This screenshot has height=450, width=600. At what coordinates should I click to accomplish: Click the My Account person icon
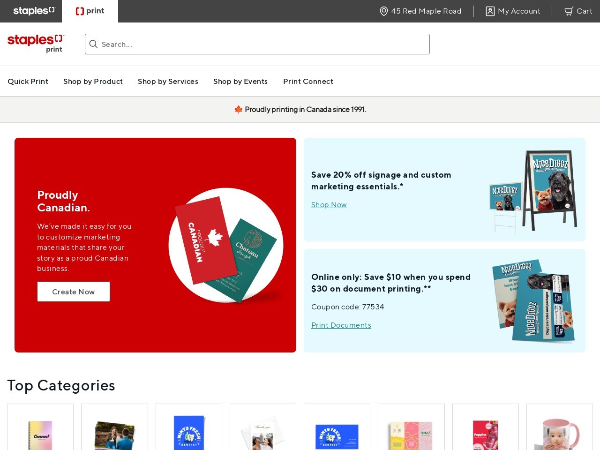click(x=490, y=11)
